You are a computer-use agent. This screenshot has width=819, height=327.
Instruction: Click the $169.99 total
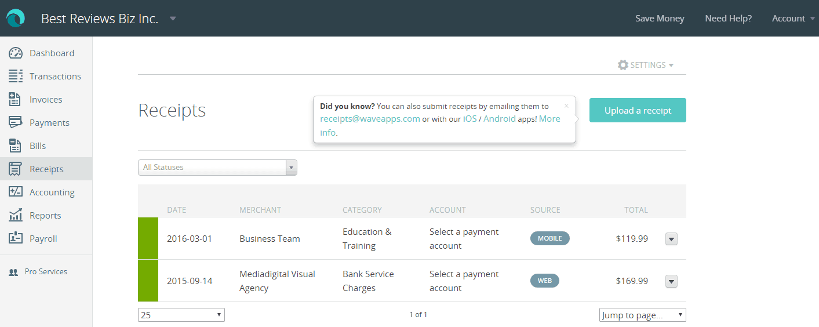tap(632, 281)
